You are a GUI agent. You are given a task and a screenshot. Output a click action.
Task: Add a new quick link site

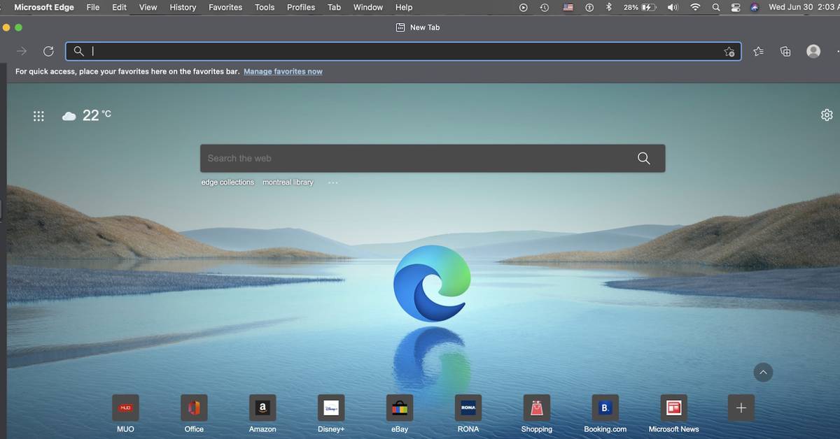pos(741,408)
